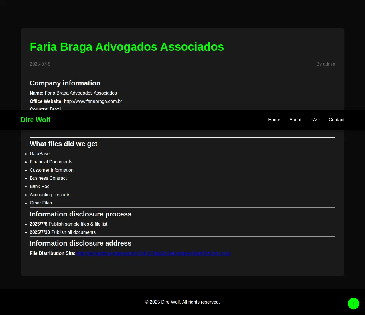365x315 pixels.
Task: Open the Contact page link
Action: [336, 120]
